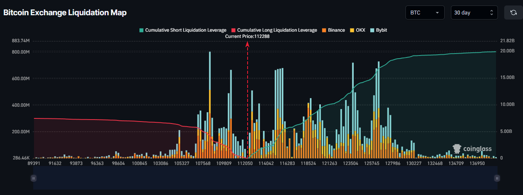Image resolution: width=523 pixels, height=195 pixels.
Task: Click the red Long Leverage legend swatch
Action: tap(233, 30)
